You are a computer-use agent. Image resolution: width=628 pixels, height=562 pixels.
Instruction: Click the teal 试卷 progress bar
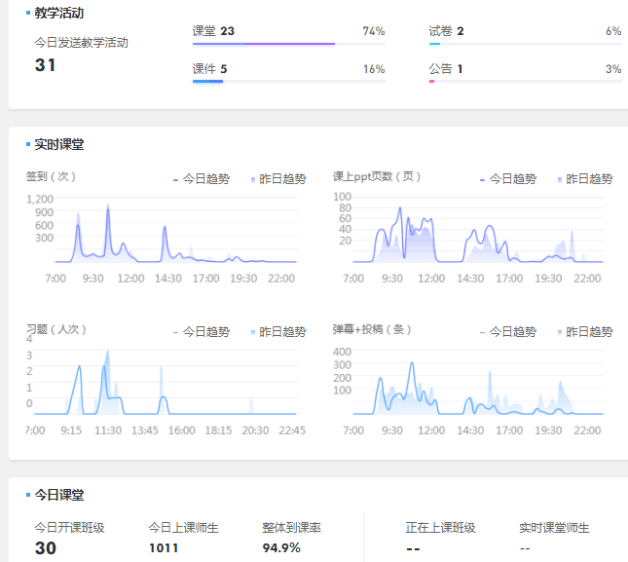434,44
